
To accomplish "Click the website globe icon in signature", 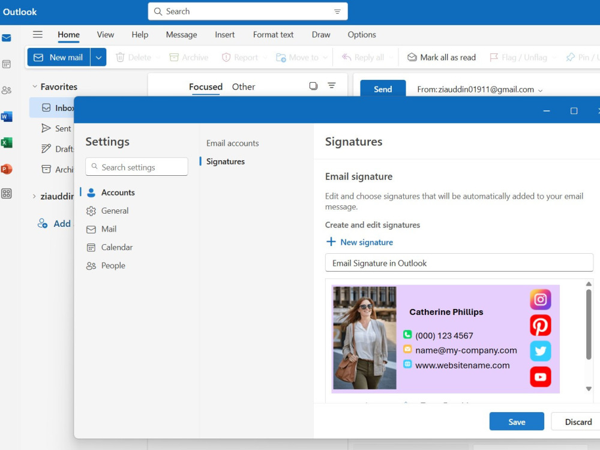I will coord(407,364).
